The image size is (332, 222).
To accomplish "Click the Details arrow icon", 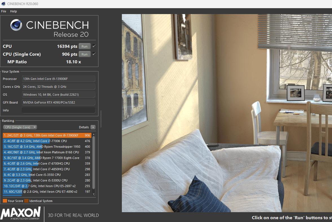I will (93, 127).
